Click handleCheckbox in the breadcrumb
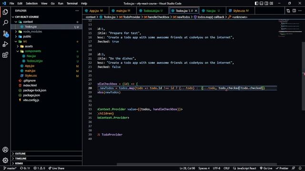This screenshot has height=171, width=305. pos(159,17)
